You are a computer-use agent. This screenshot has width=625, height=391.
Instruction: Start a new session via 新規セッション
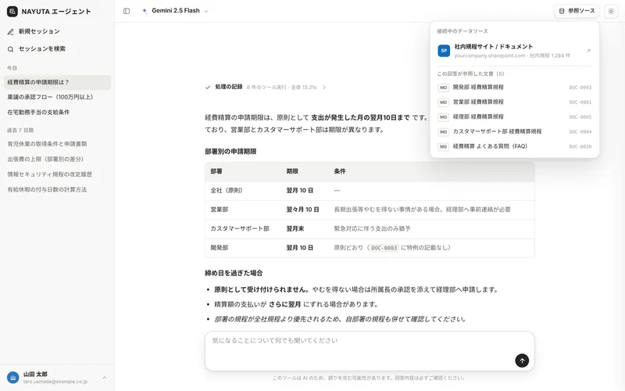(34, 31)
